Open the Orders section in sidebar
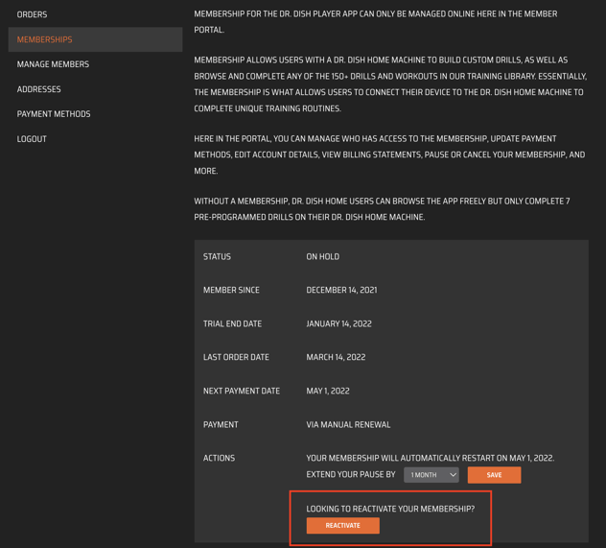Viewport: 606px width, 548px height. click(x=32, y=14)
